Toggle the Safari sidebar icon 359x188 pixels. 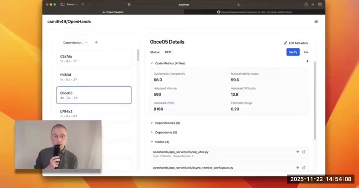click(62, 4)
